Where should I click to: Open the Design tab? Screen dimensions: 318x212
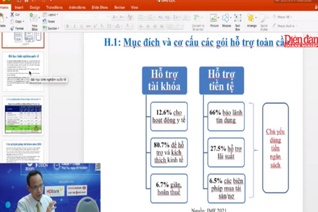pos(35,8)
